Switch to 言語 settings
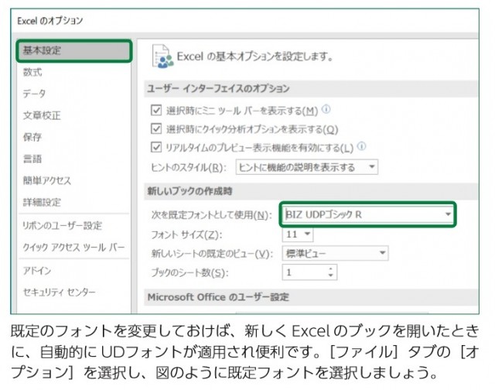 point(32,159)
